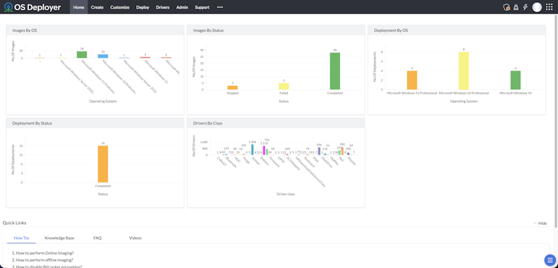Open the security shield alert icon
The image size is (558, 268).
tap(507, 7)
